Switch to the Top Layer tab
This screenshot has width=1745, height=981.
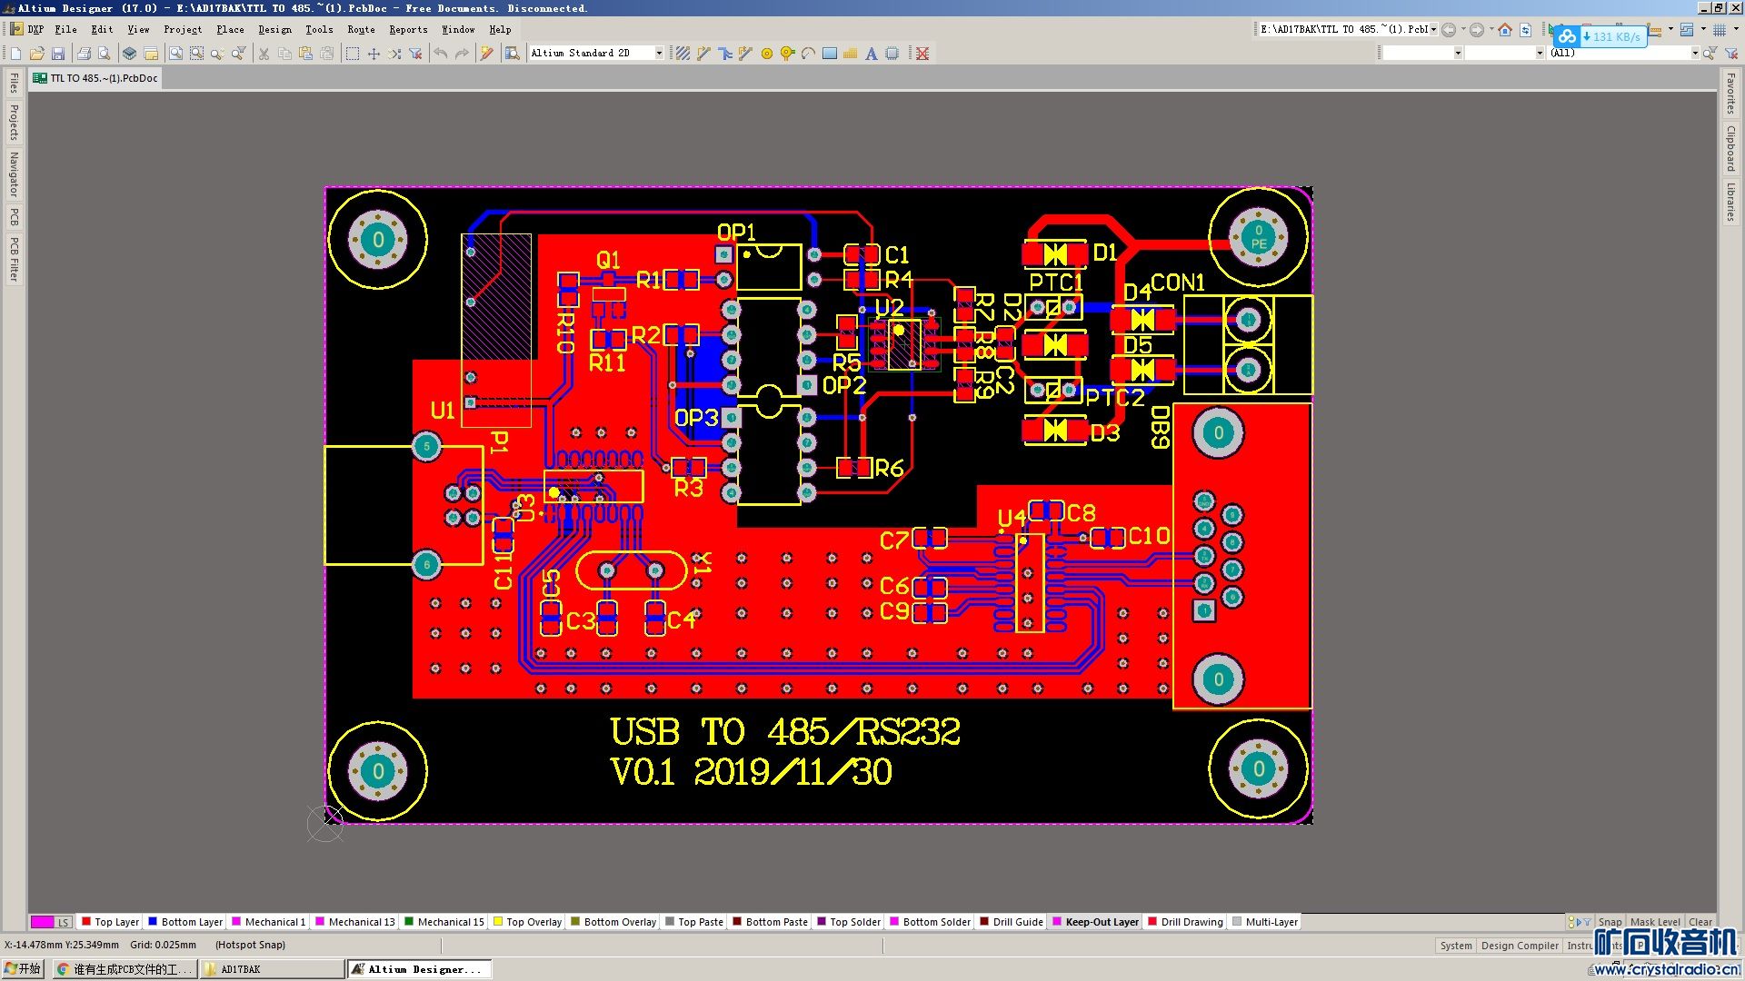click(x=110, y=922)
